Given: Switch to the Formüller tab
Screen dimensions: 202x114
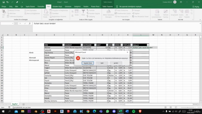Looking at the screenshot, I should point(41,7).
